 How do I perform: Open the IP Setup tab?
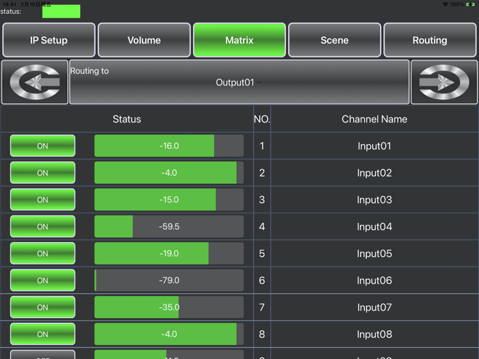49,40
